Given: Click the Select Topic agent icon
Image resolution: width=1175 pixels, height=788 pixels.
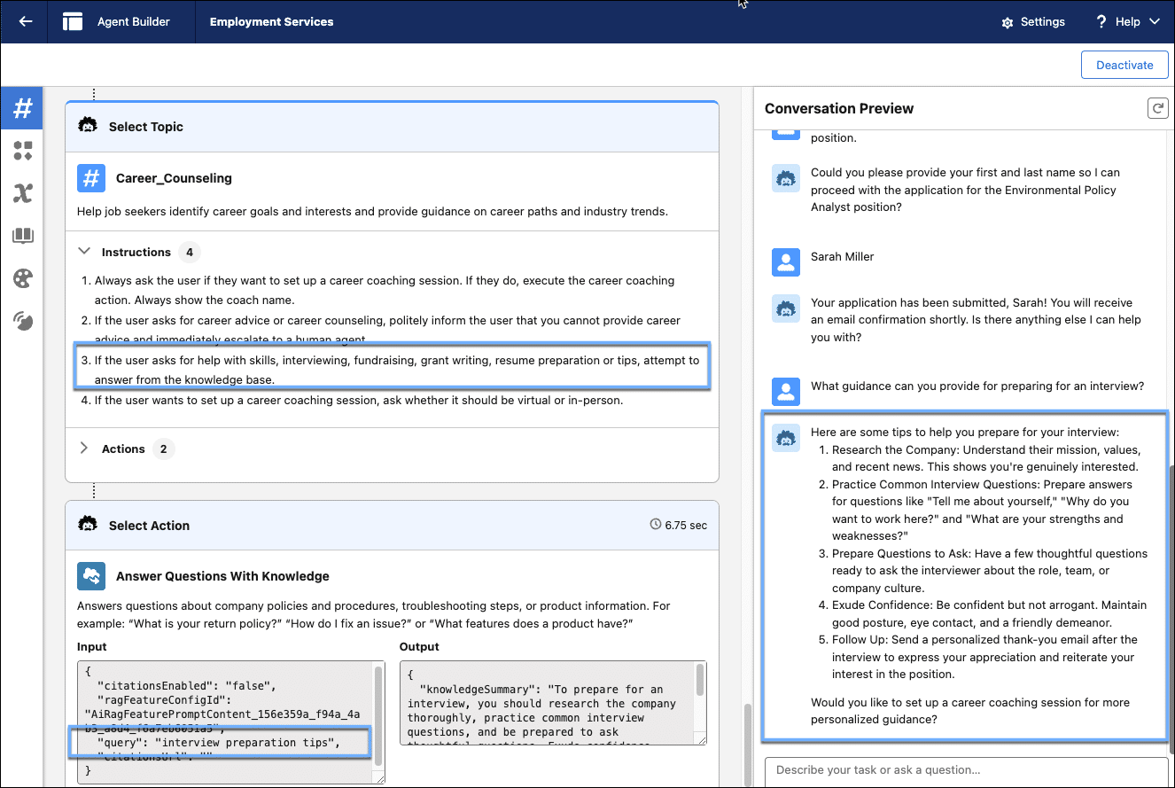Looking at the screenshot, I should 88,126.
